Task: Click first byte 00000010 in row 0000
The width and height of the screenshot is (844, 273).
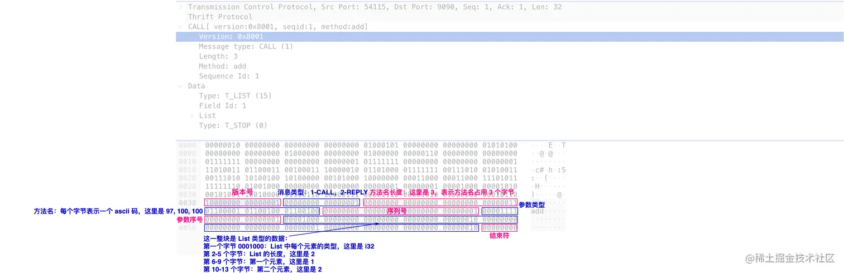Action: pos(223,145)
